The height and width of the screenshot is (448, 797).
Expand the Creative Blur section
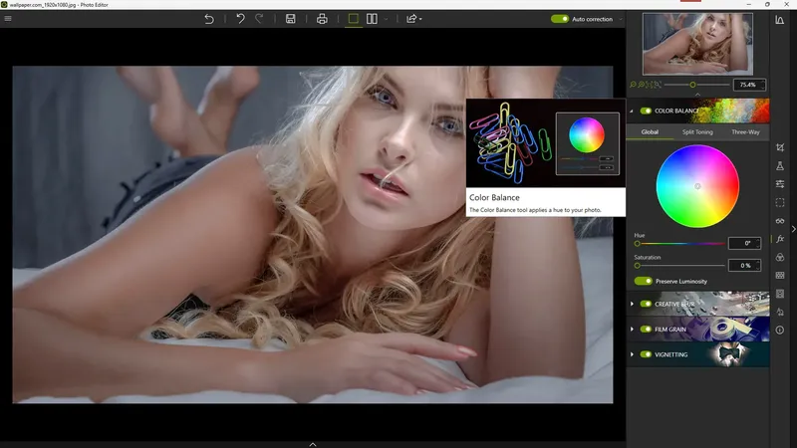coord(632,304)
